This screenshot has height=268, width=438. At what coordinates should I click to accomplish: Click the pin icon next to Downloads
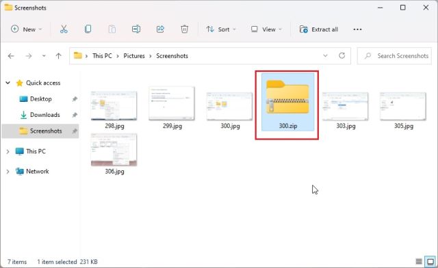[x=75, y=115]
